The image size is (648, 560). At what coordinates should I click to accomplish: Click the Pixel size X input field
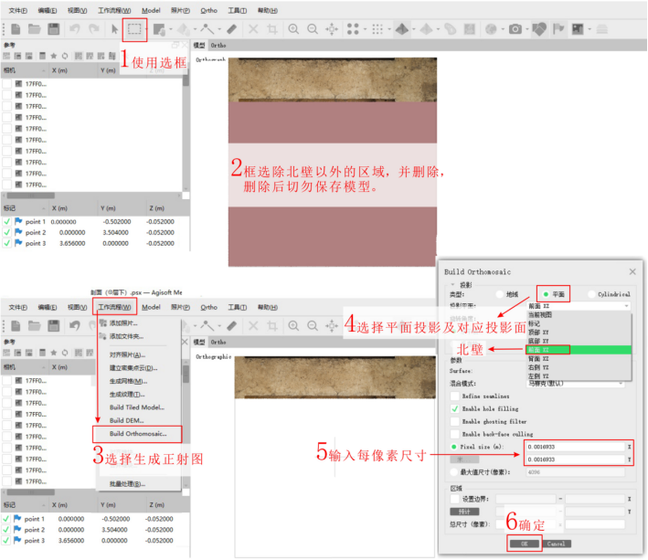pos(574,447)
